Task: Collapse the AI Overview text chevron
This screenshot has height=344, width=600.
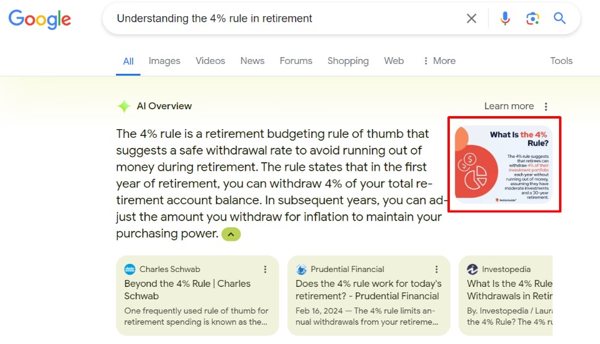Action: point(231,234)
